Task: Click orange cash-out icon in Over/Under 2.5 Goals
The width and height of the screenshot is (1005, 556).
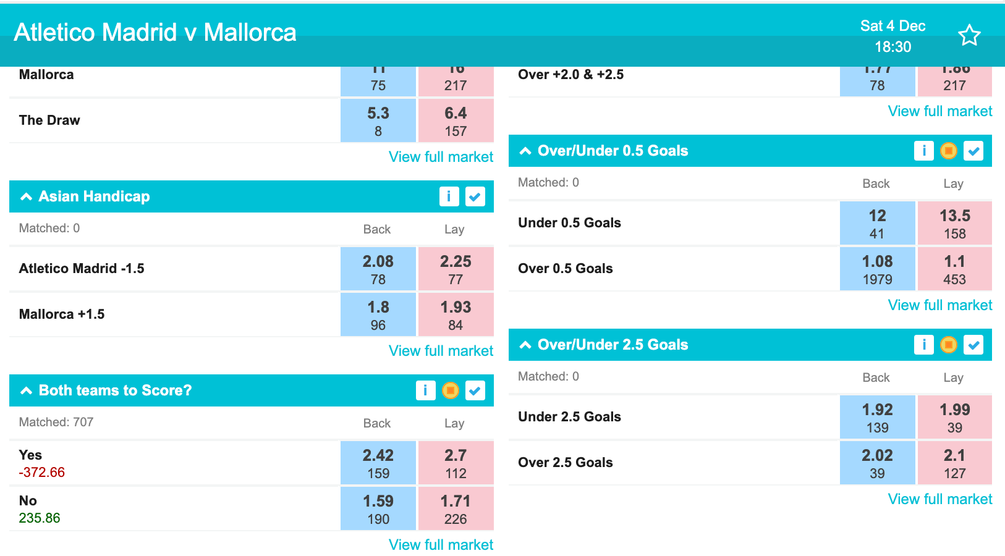Action: click(949, 345)
